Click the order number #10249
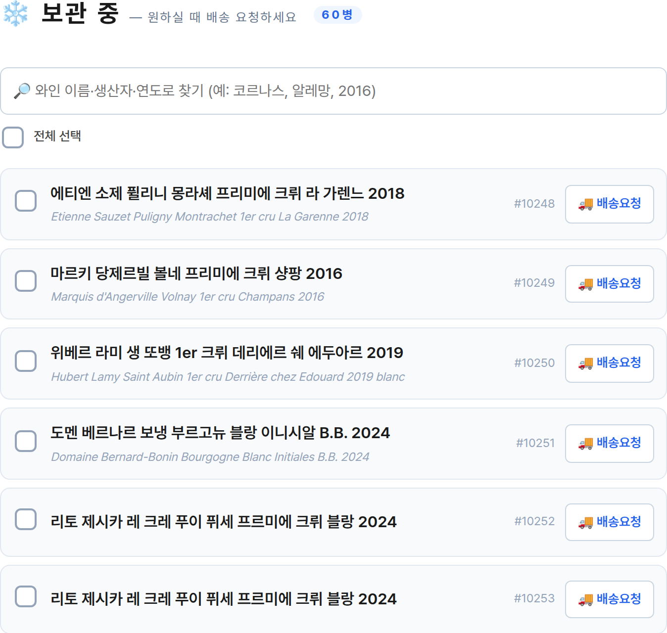Image resolution: width=667 pixels, height=633 pixels. (x=534, y=283)
